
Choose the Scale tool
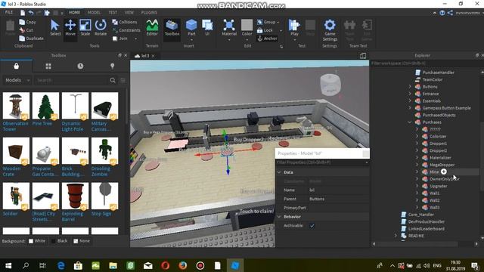(x=85, y=28)
